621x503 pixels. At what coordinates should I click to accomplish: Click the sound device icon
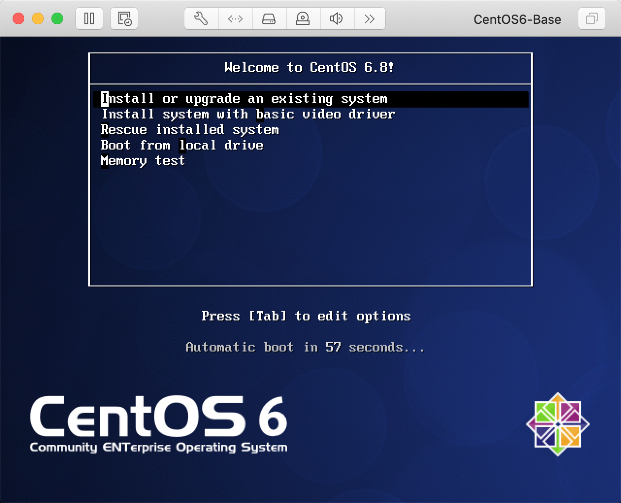pos(336,19)
